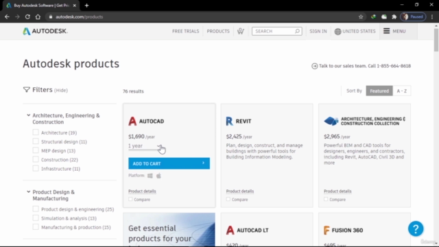This screenshot has width=439, height=247.
Task: Collapse Product Design & Manufacturing section
Action: (x=28, y=192)
